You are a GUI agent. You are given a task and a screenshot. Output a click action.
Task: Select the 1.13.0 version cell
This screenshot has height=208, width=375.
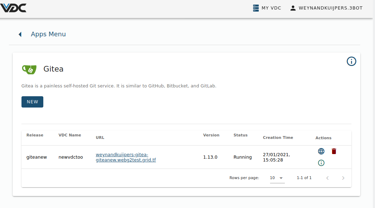pos(210,157)
